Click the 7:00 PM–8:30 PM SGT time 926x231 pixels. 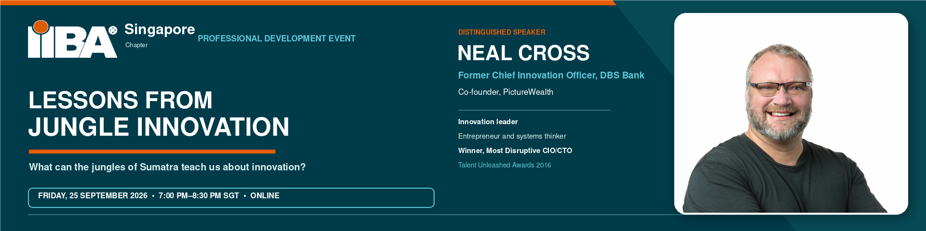(199, 195)
